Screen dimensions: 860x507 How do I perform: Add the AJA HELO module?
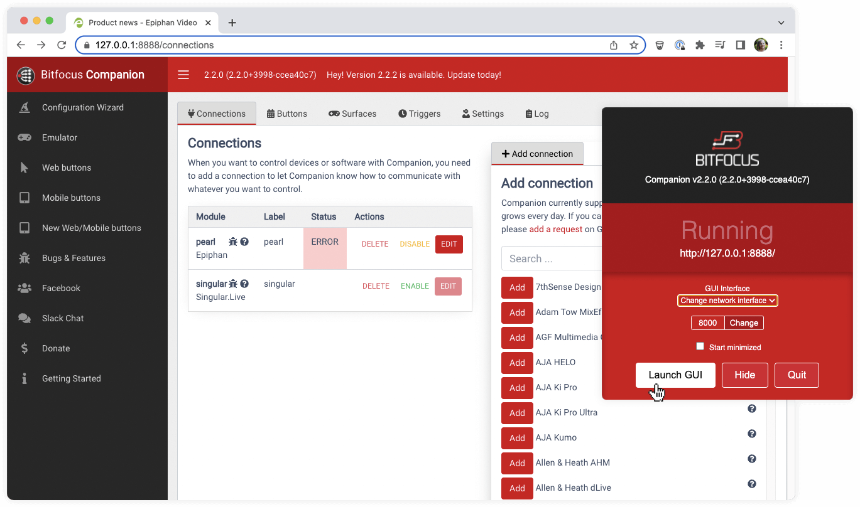pos(517,363)
